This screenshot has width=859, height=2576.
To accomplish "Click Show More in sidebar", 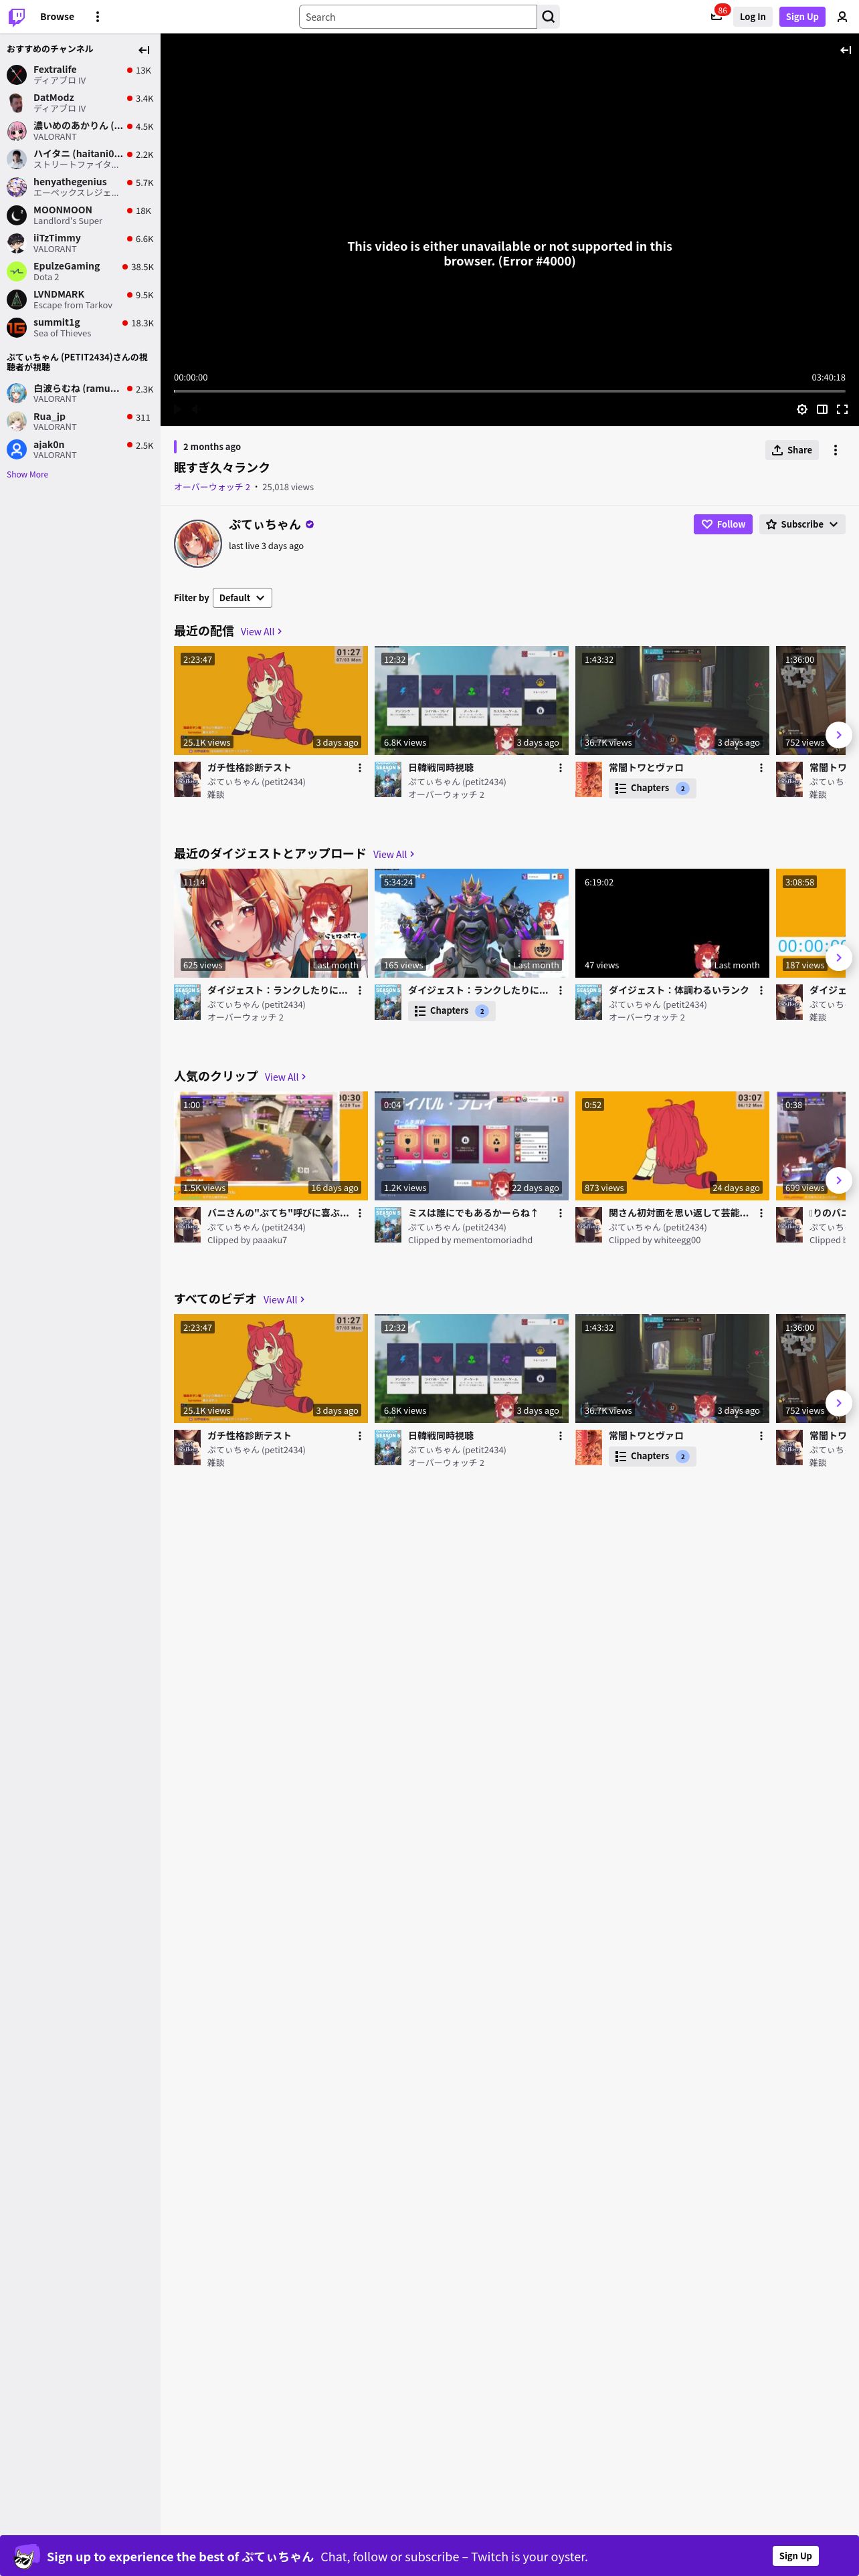I will pyautogui.click(x=27, y=475).
